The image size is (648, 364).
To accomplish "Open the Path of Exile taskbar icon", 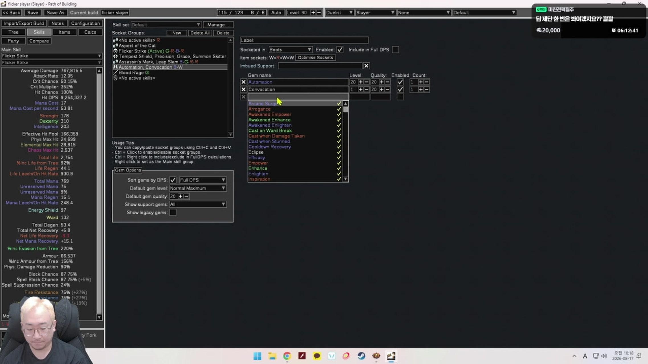I will click(x=376, y=356).
